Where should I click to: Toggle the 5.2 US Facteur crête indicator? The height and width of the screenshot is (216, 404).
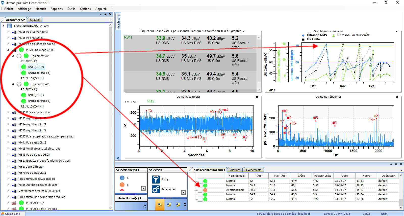240,42
